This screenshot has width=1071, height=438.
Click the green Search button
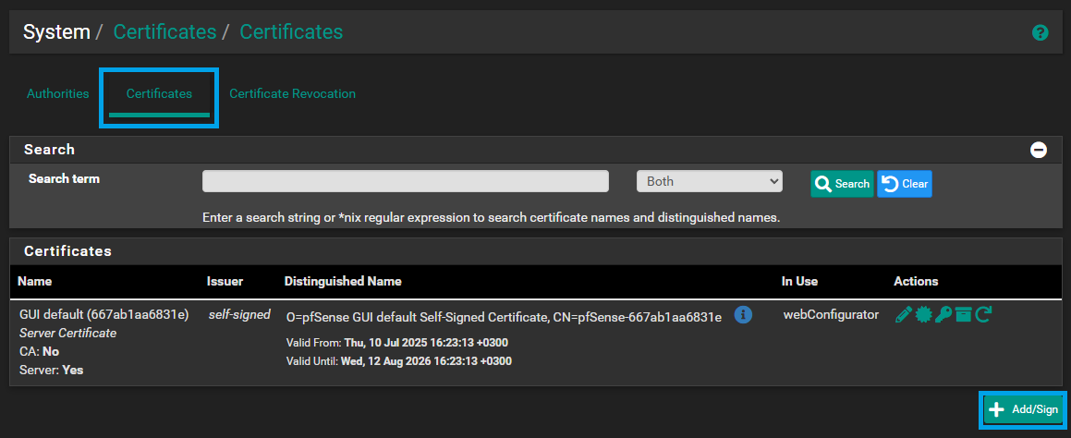point(842,184)
